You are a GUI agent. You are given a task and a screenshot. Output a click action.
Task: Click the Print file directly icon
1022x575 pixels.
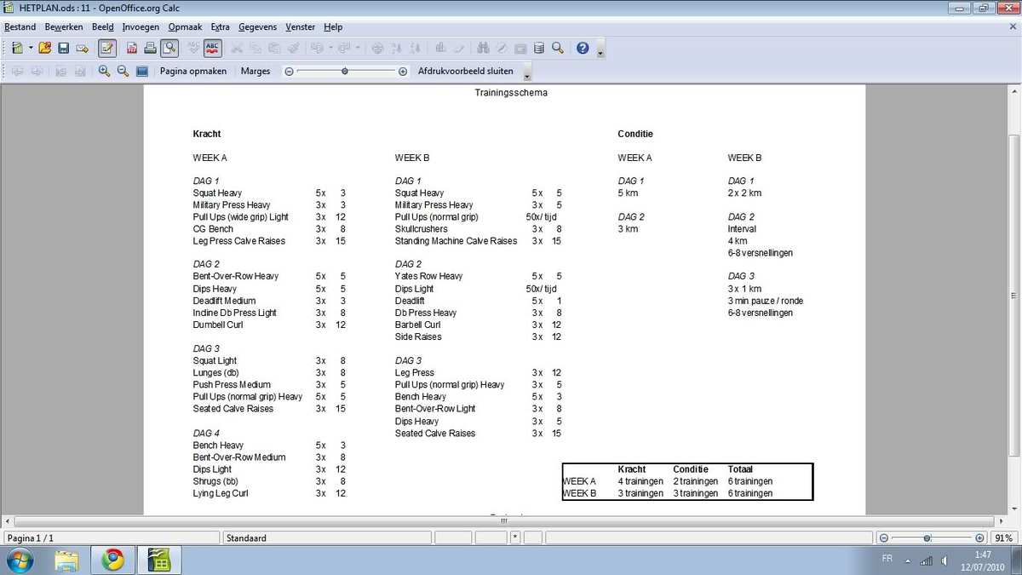[x=151, y=49]
